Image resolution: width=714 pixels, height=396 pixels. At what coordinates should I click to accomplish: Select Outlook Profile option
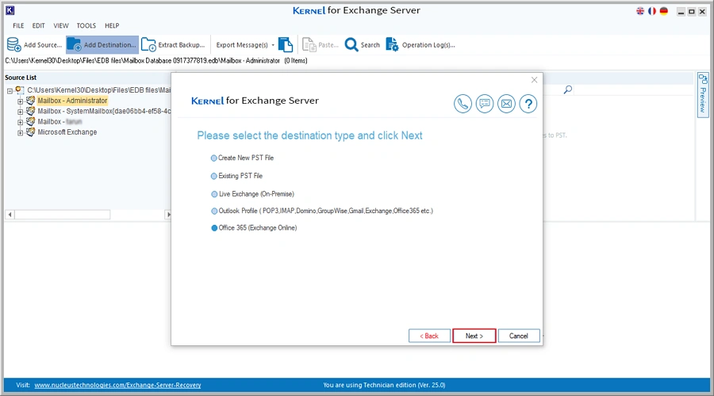click(x=322, y=211)
